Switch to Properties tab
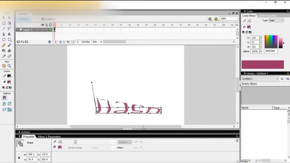 coord(29,137)
